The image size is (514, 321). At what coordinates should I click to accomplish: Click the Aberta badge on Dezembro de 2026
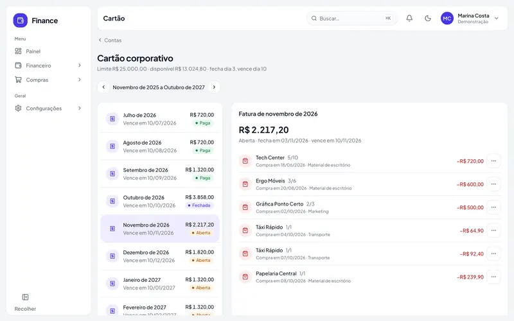point(201,261)
